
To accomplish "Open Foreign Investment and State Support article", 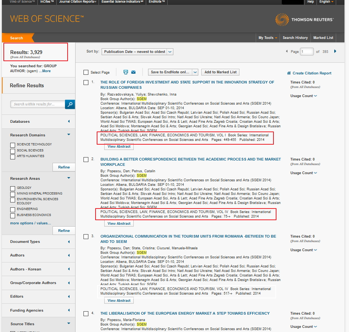I will tap(187, 85).
